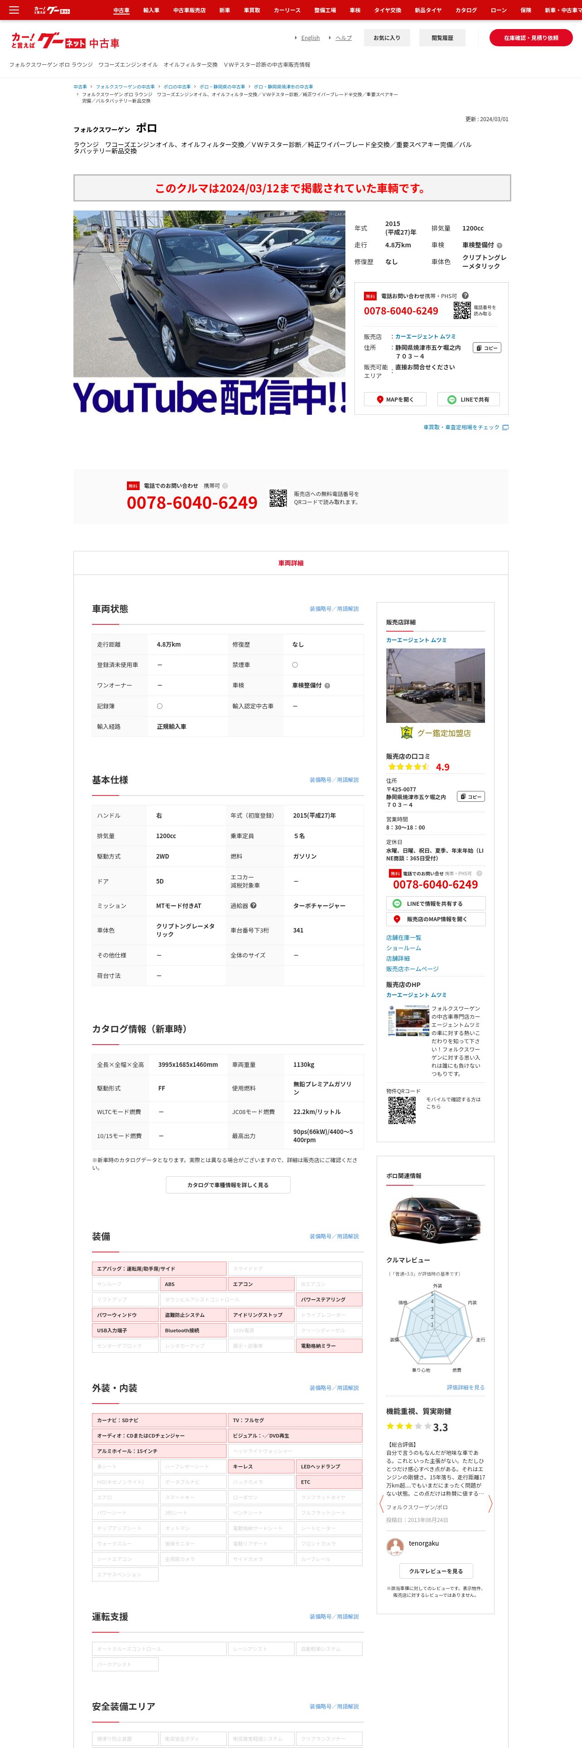Click LINEで情報を共有する in sidebar
Image resolution: width=582 pixels, height=1748 pixels.
pyautogui.click(x=436, y=904)
